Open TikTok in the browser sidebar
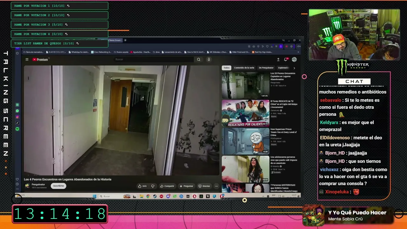Screen dimensions: 407x229 coord(17,123)
